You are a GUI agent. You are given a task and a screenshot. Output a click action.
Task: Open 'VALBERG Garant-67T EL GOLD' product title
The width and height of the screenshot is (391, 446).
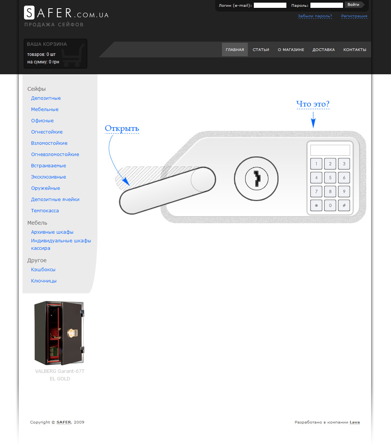point(60,375)
